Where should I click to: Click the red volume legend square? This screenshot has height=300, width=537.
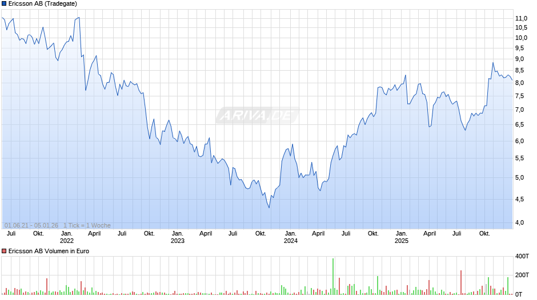pos(4,251)
